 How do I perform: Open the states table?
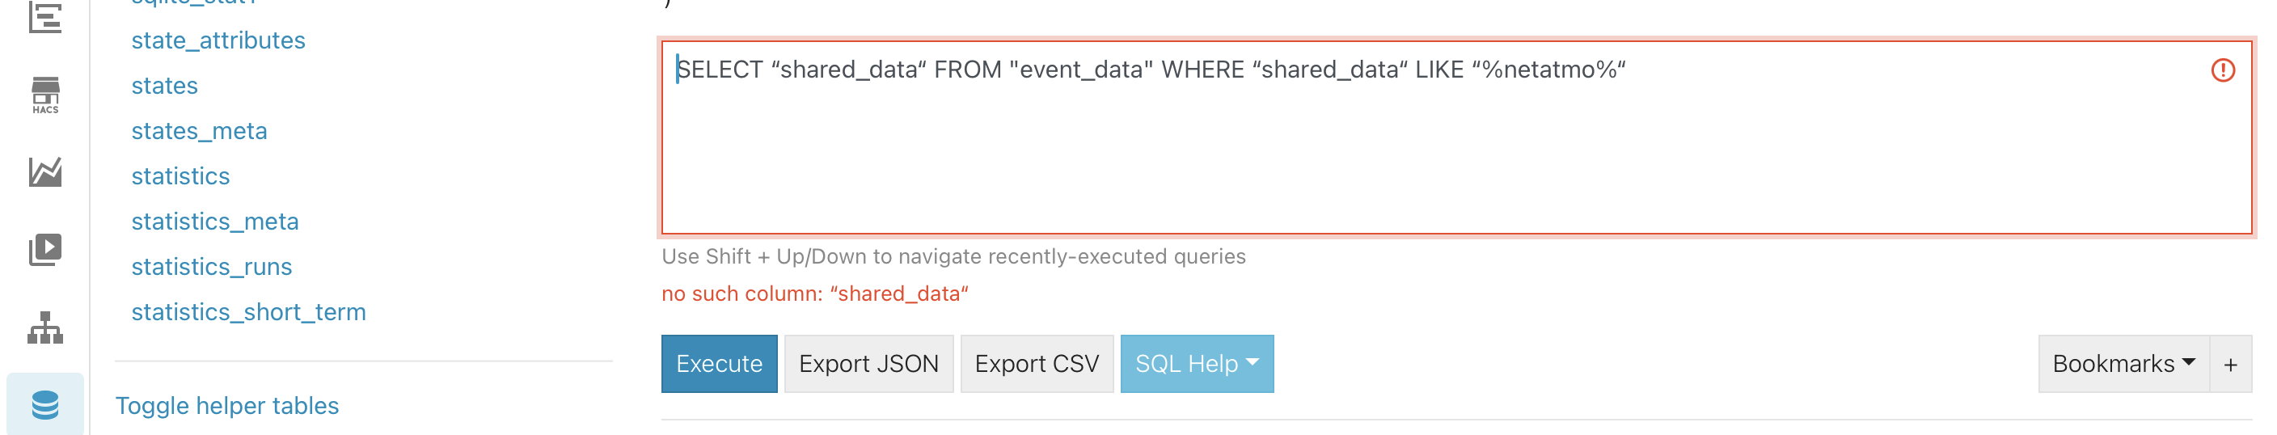pos(164,86)
